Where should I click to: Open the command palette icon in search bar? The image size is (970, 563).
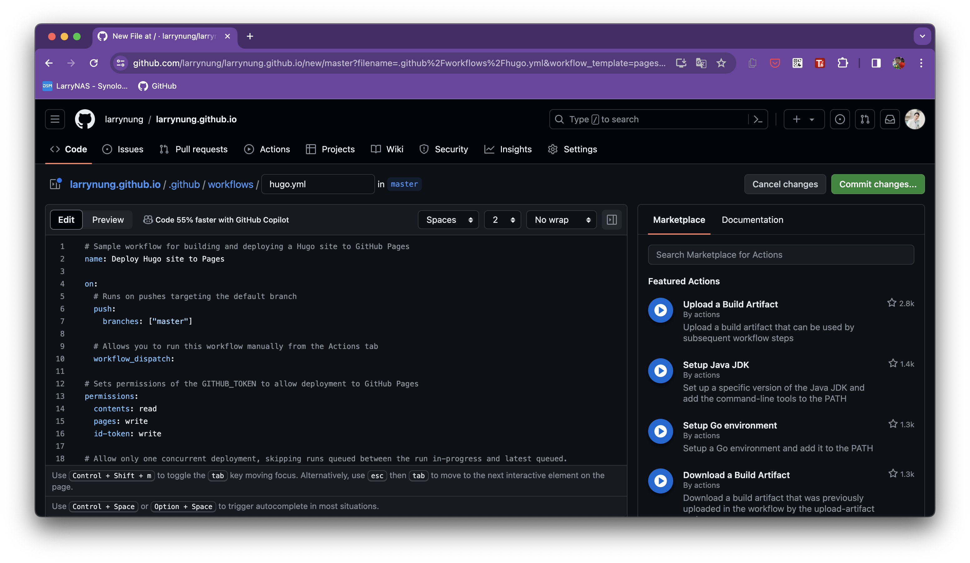[757, 120]
